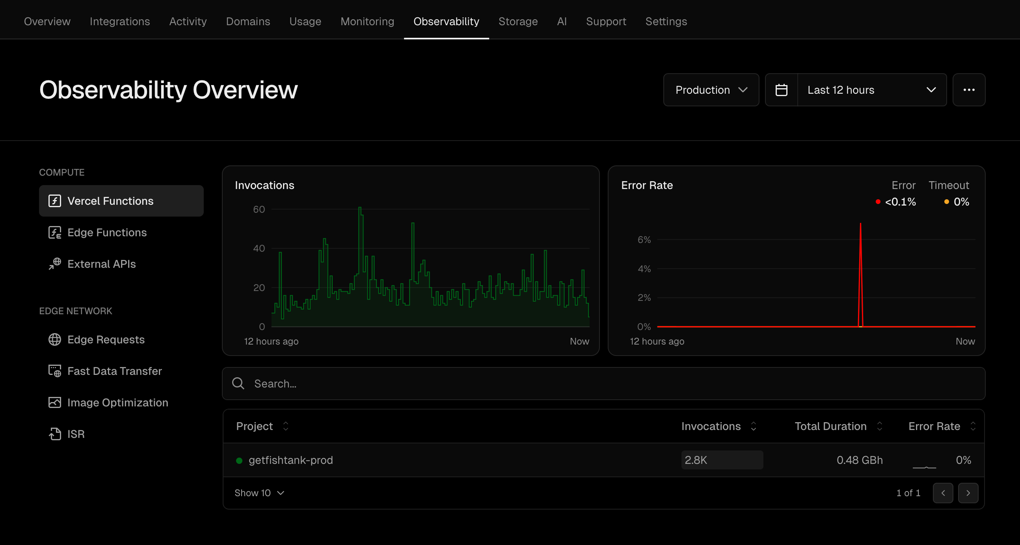This screenshot has width=1020, height=545.
Task: Click inside the Search field
Action: pyautogui.click(x=396, y=383)
